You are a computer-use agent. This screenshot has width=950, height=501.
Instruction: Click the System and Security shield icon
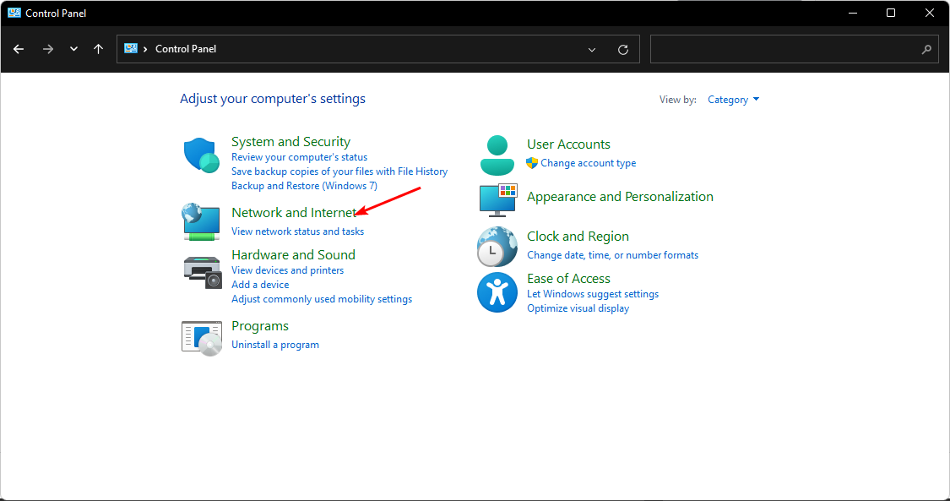tap(201, 155)
